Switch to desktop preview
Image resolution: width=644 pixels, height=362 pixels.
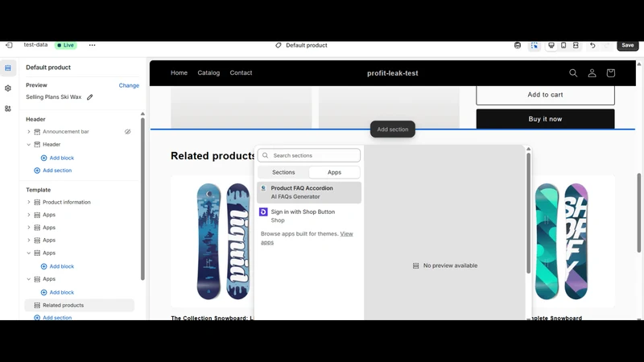pyautogui.click(x=551, y=45)
